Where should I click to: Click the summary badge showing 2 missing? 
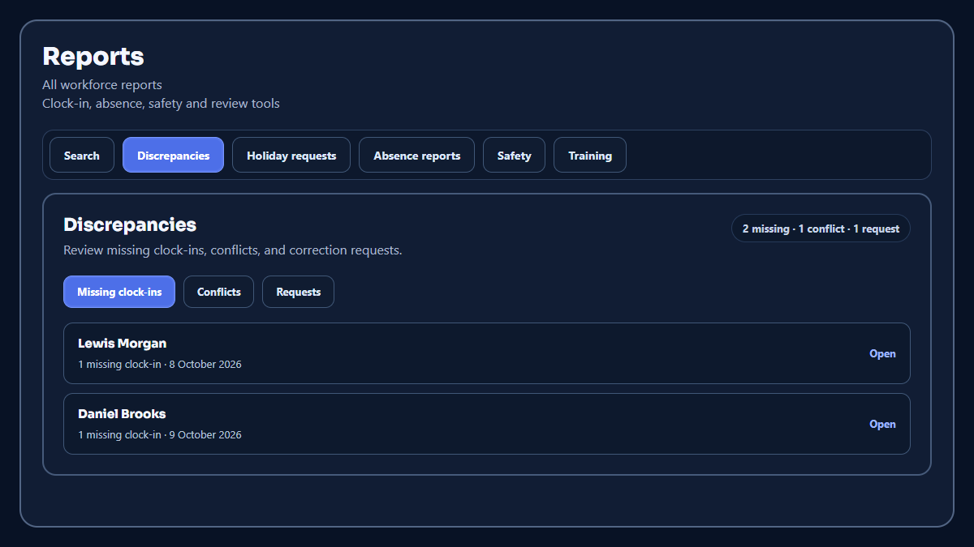821,229
